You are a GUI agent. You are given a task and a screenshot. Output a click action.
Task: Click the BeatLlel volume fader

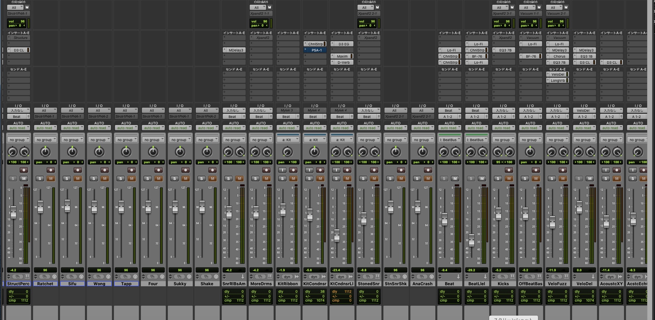471,240
